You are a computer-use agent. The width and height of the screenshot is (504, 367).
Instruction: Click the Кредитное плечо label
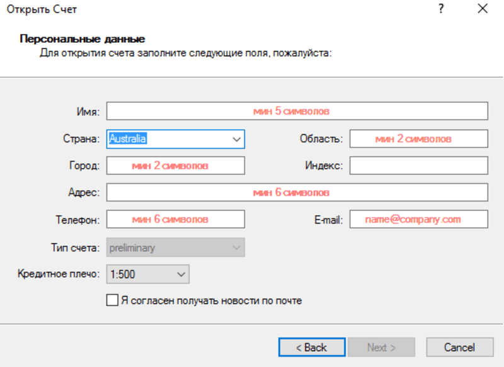click(59, 274)
